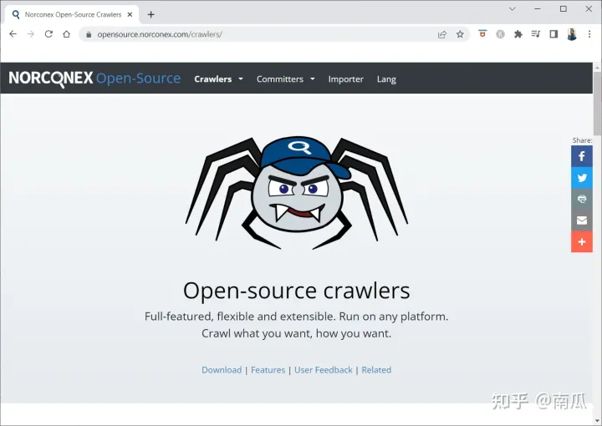Open the Extensions puzzle piece menu
Viewport: 602px width, 426px height.
click(518, 34)
